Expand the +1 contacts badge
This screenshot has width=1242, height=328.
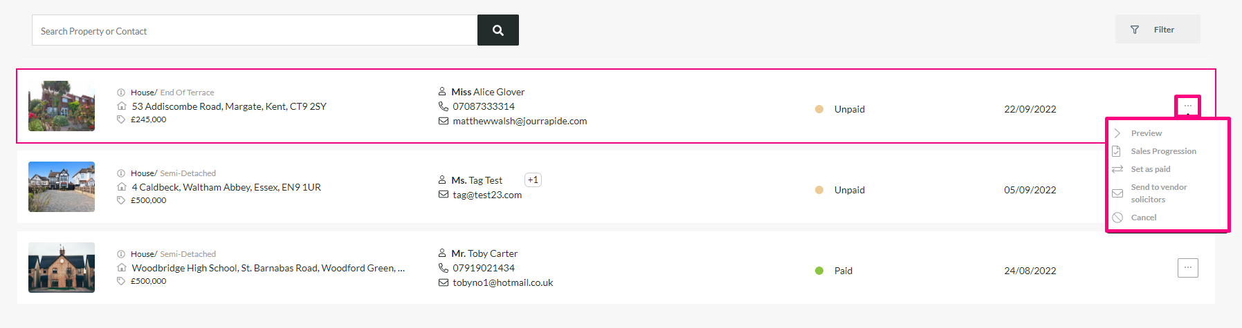(533, 180)
